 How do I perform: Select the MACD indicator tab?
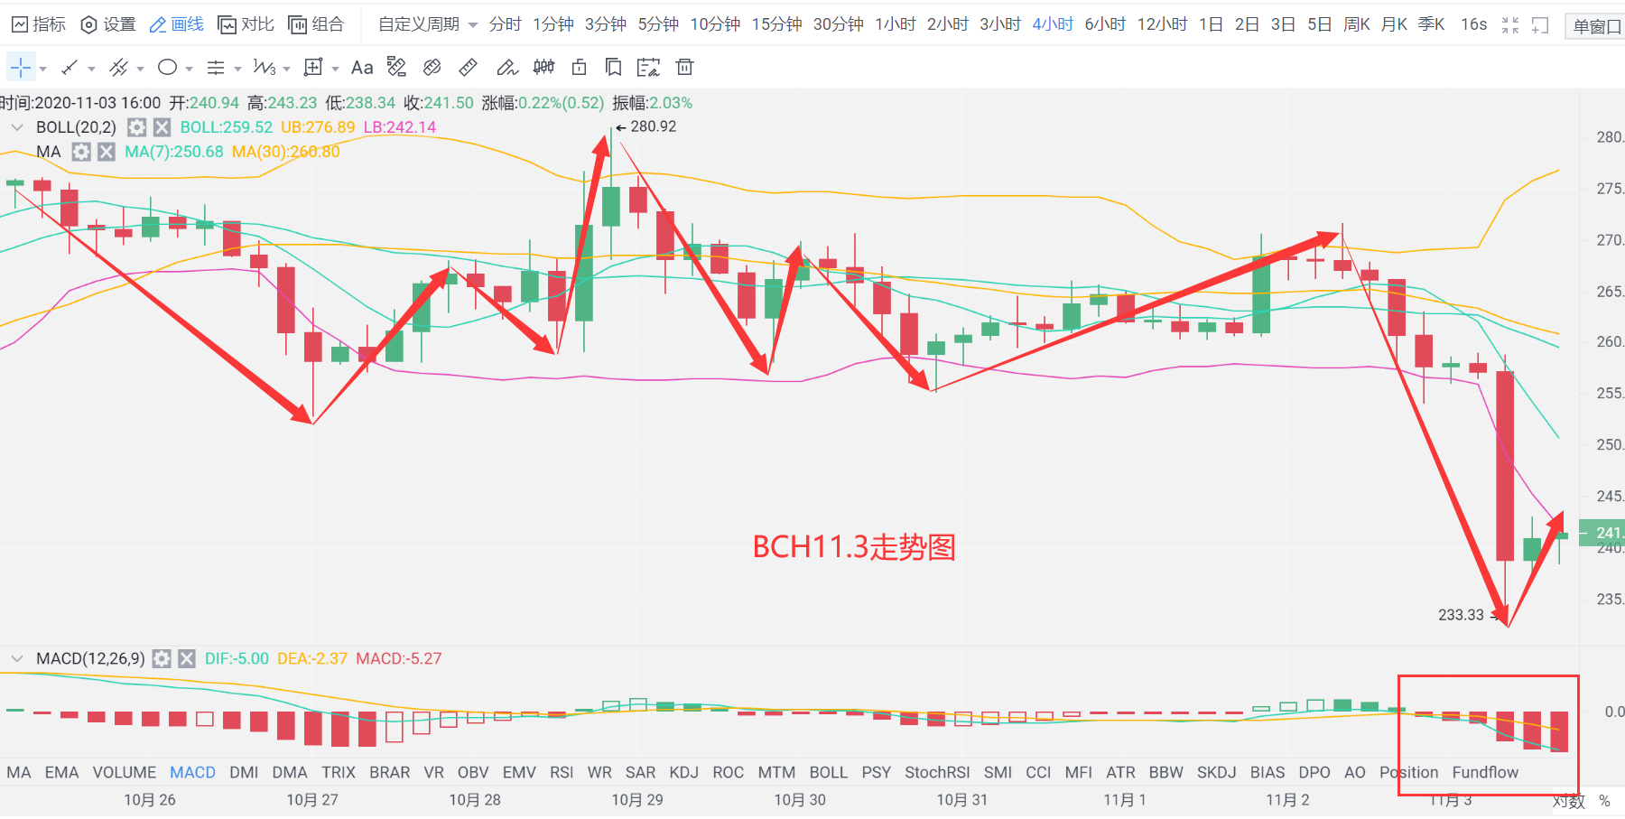(193, 773)
